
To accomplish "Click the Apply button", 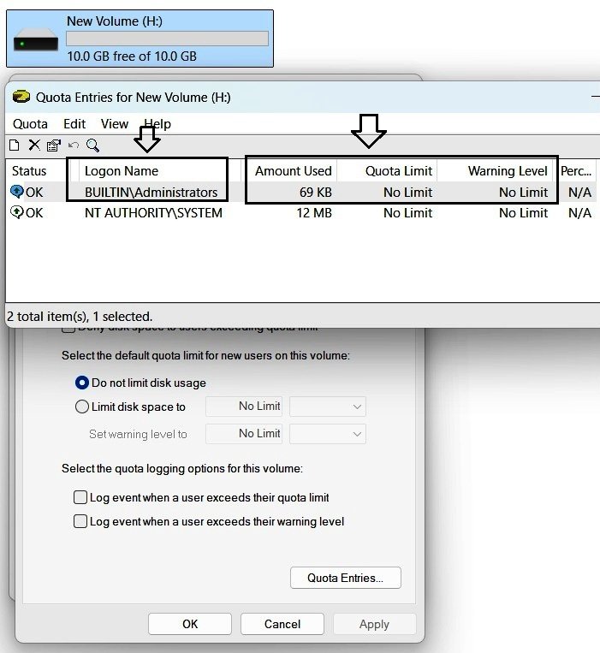I will (x=374, y=624).
